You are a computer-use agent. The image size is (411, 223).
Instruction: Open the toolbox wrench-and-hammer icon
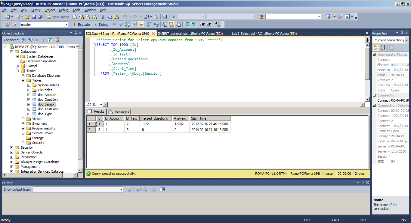tap(340, 17)
